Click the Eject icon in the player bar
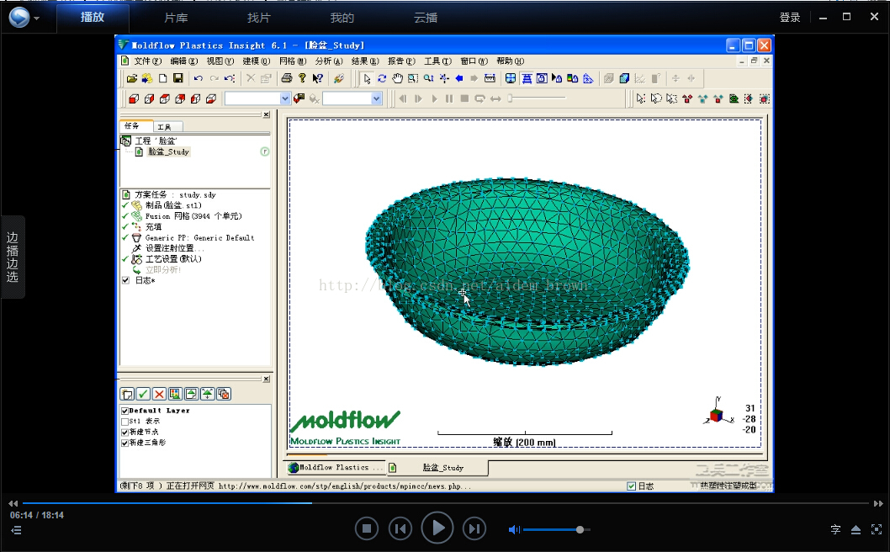Screen dimensions: 890x552 click(856, 530)
